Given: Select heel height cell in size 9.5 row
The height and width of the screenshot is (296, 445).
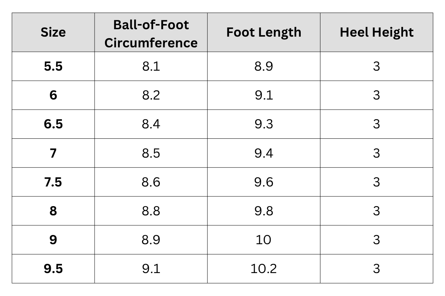Looking at the screenshot, I should tap(376, 269).
